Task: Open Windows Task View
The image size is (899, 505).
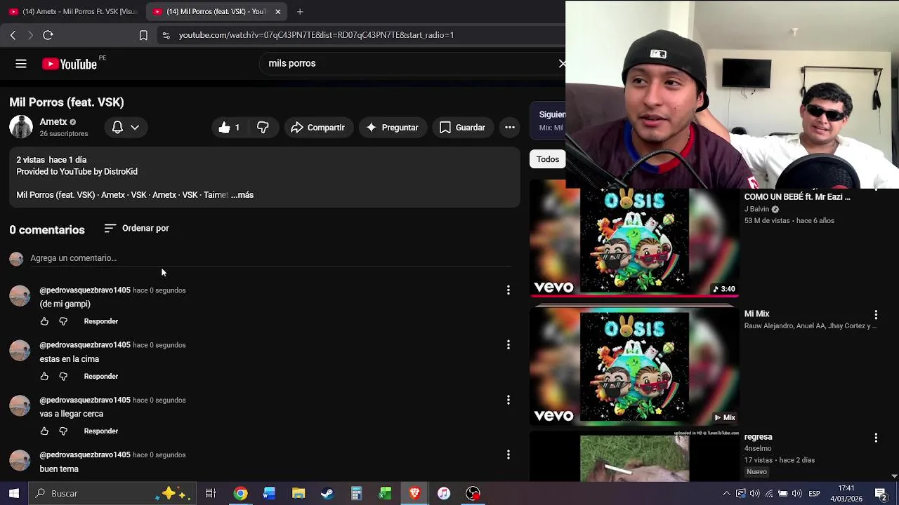Action: click(210, 494)
